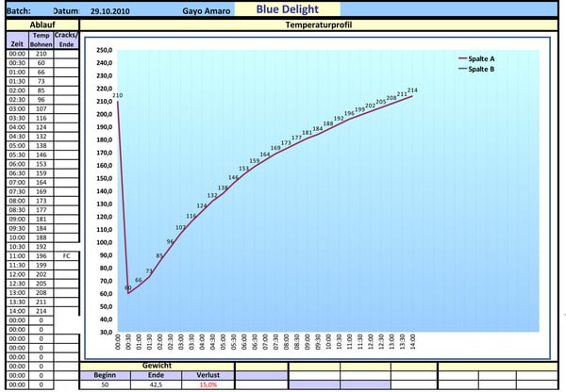Click the "Cracks/ Ende" column header
Image resolution: width=566 pixels, height=392 pixels.
pos(66,41)
